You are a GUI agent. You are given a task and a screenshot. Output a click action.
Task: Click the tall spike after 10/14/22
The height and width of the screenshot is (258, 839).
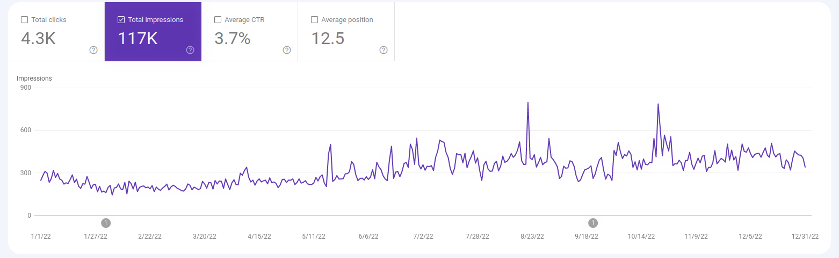tap(658, 105)
